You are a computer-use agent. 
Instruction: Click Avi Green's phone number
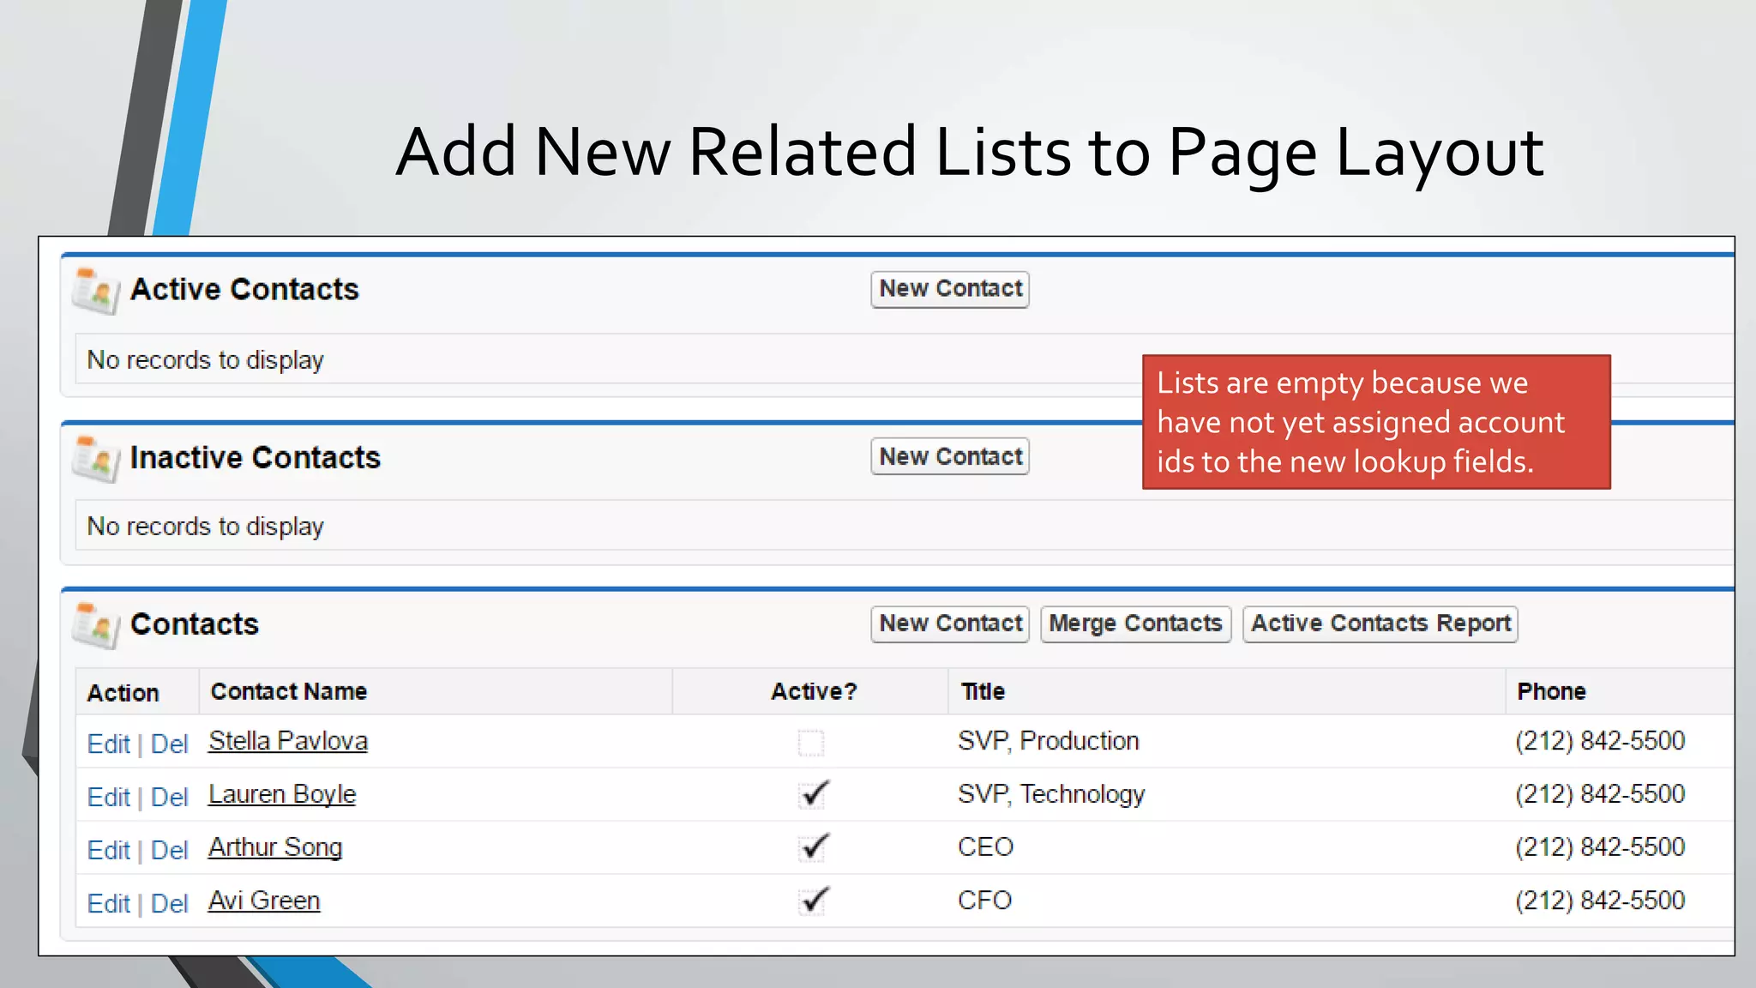point(1600,901)
